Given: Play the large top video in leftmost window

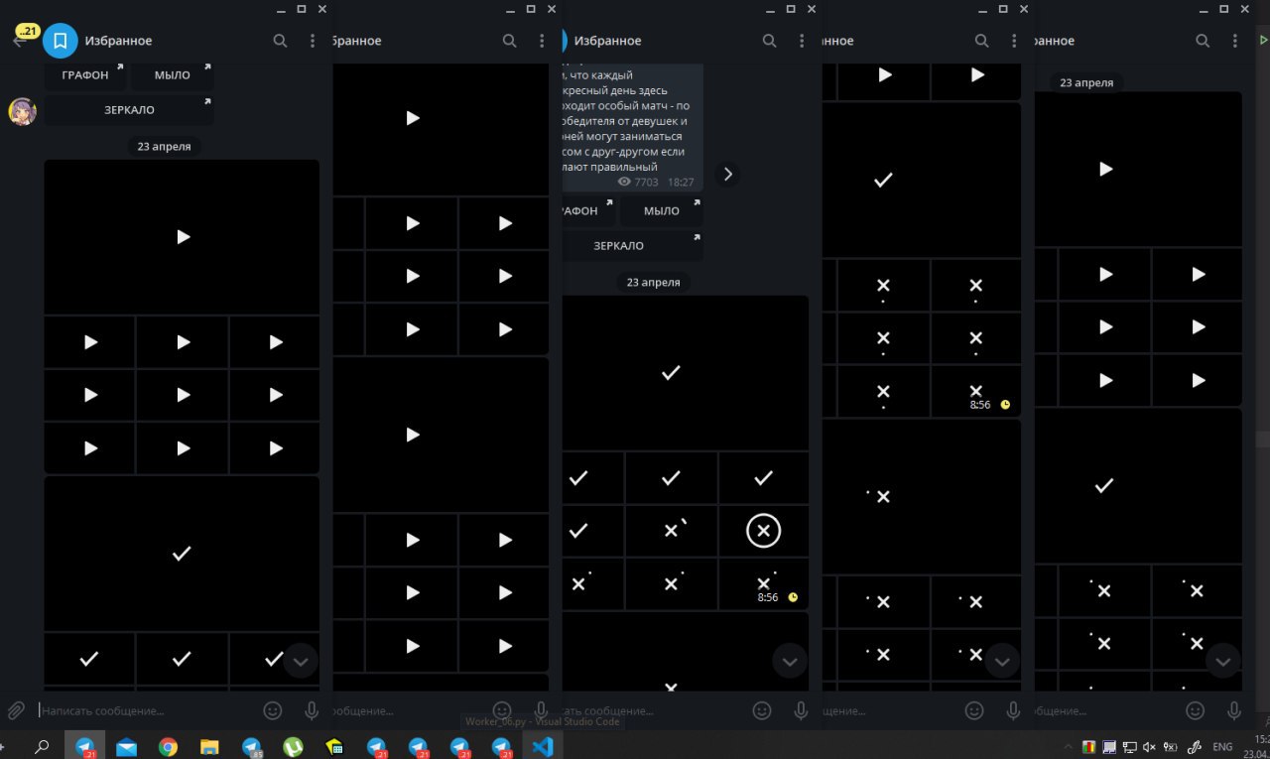Looking at the screenshot, I should coord(182,236).
